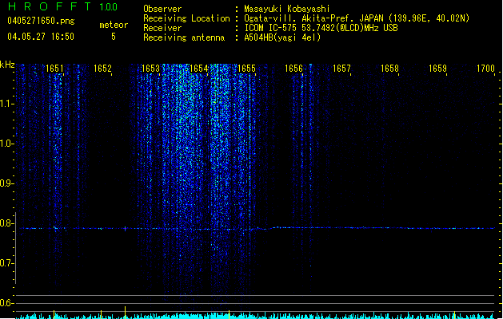This screenshot has height=319, width=503.
Task: Click the 1658 time axis label
Action: pos(389,69)
